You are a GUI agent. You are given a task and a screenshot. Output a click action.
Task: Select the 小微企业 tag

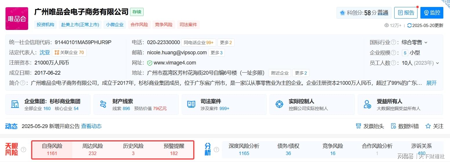115,25
